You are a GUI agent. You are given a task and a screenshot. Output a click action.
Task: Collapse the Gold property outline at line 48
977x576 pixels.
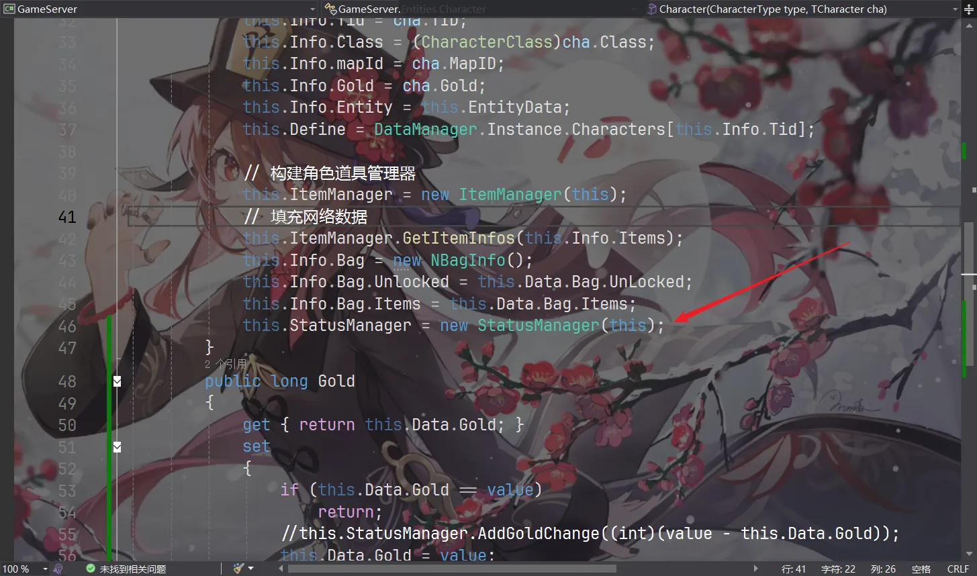pyautogui.click(x=117, y=381)
